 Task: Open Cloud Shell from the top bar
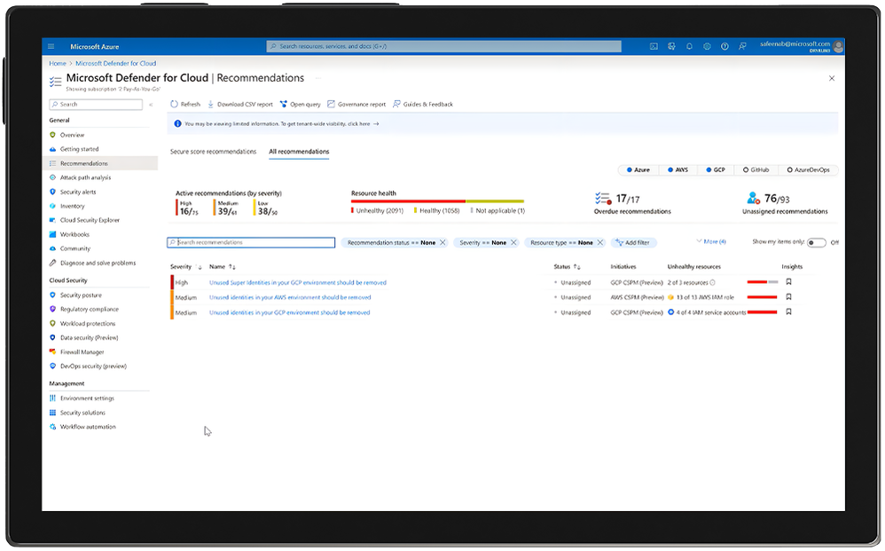click(x=654, y=46)
